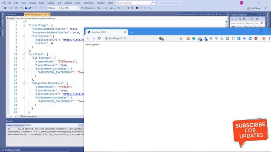Click Save in the Visual Studio toolbar

pyautogui.click(x=26, y=8)
